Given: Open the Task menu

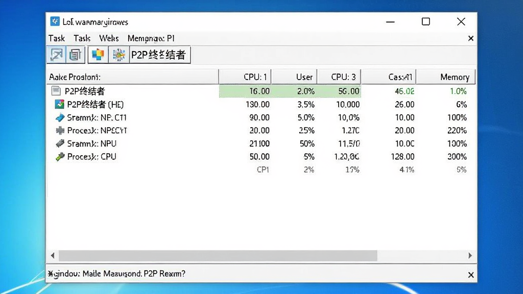Looking at the screenshot, I should tap(56, 38).
